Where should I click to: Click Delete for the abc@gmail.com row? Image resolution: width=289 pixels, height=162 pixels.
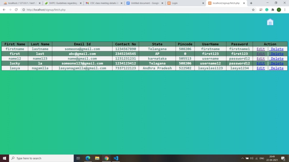(276, 54)
